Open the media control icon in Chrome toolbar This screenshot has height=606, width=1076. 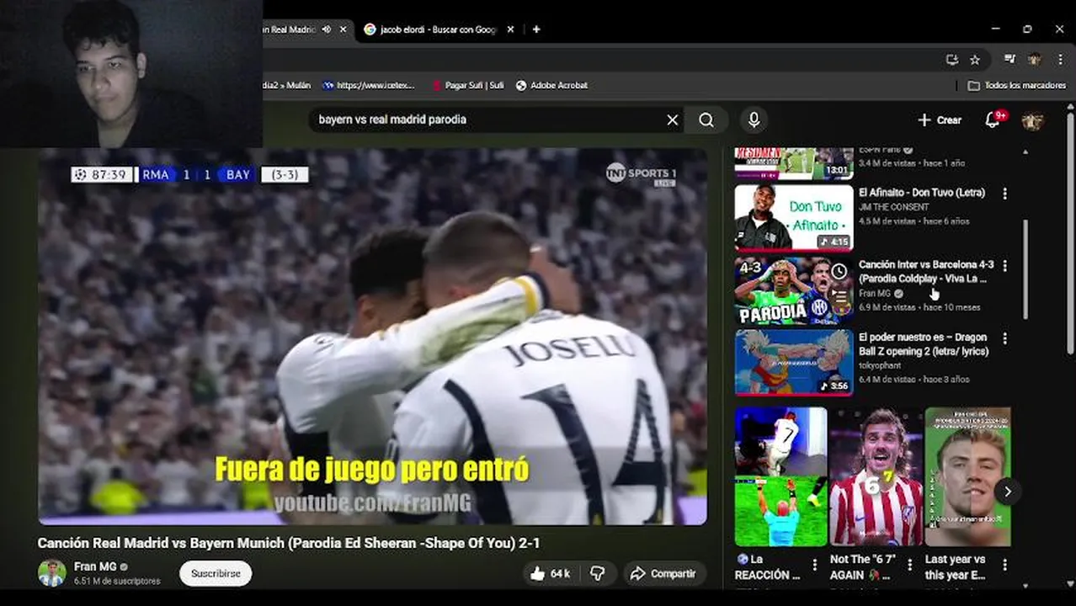click(1009, 60)
